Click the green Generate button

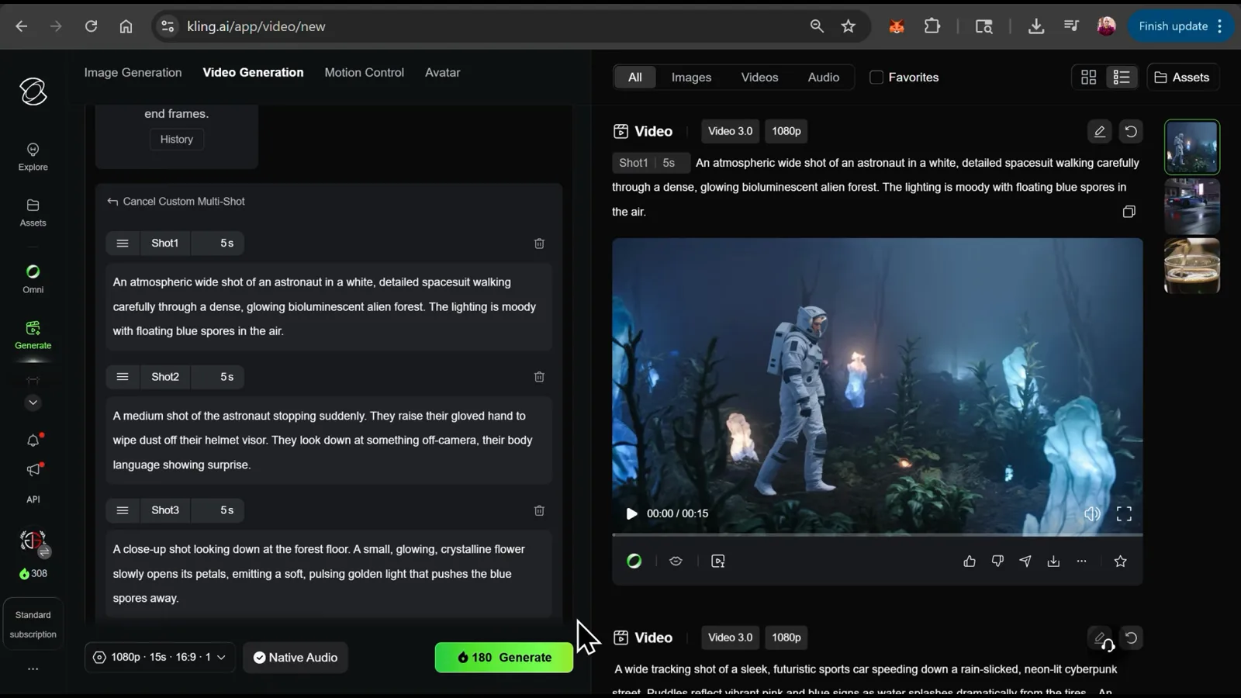point(504,658)
